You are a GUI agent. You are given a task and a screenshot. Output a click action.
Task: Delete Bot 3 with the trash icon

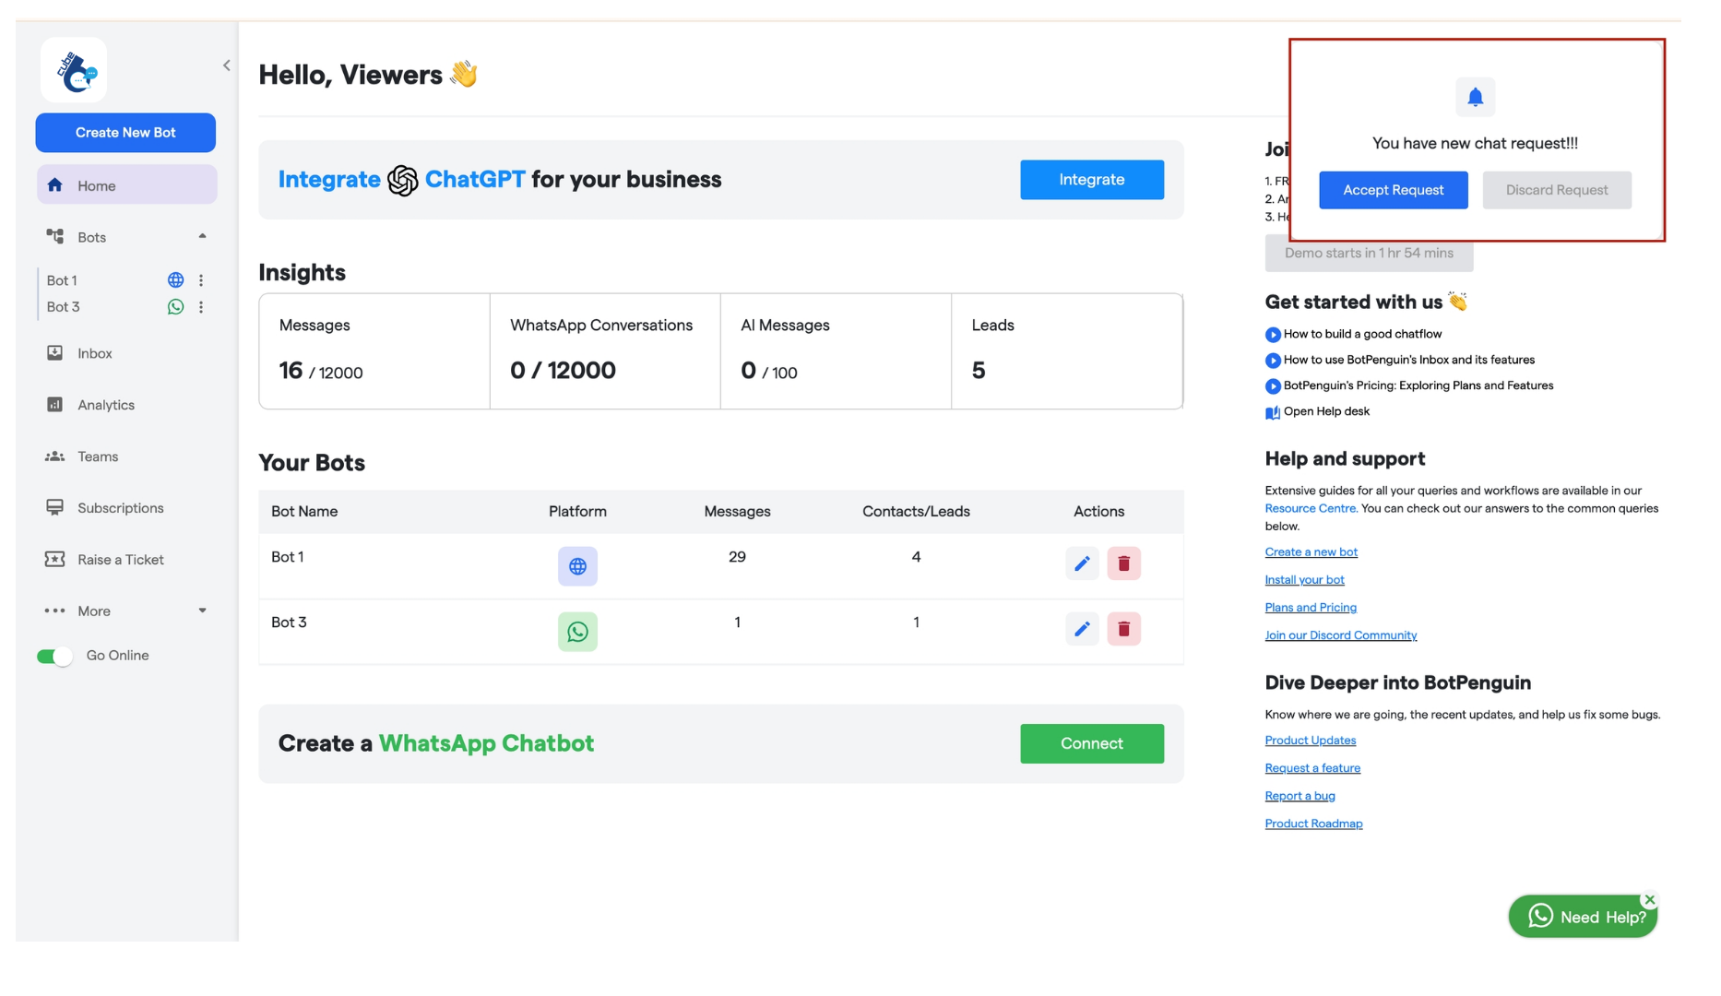[1124, 629]
